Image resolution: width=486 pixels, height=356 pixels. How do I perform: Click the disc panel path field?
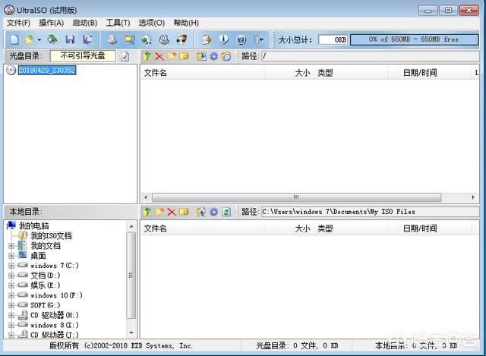click(x=370, y=56)
